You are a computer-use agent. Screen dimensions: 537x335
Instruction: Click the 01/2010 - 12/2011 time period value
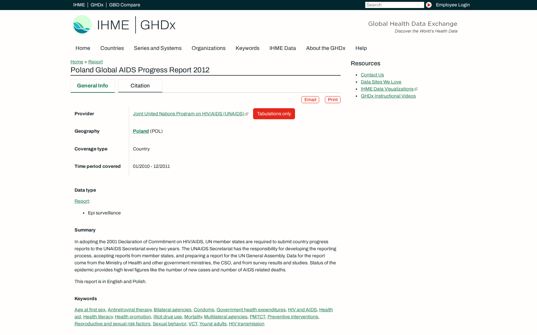point(151,166)
